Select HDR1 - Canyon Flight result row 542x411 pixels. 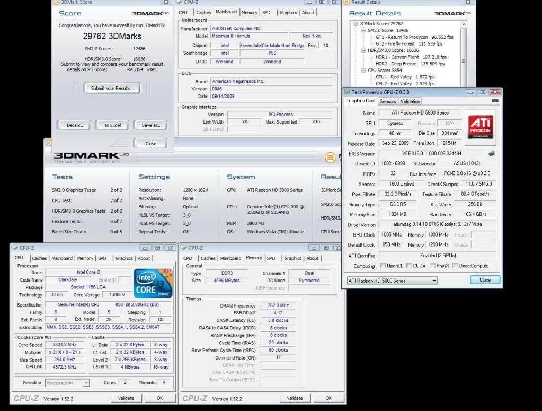pos(411,57)
